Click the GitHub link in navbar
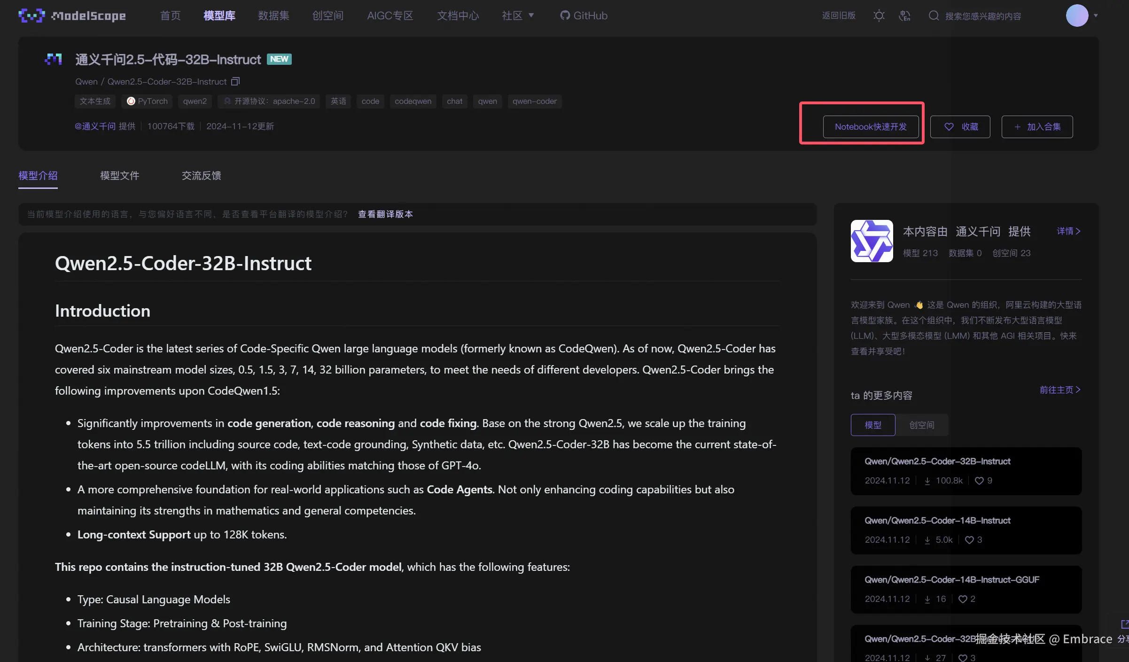 pyautogui.click(x=584, y=16)
